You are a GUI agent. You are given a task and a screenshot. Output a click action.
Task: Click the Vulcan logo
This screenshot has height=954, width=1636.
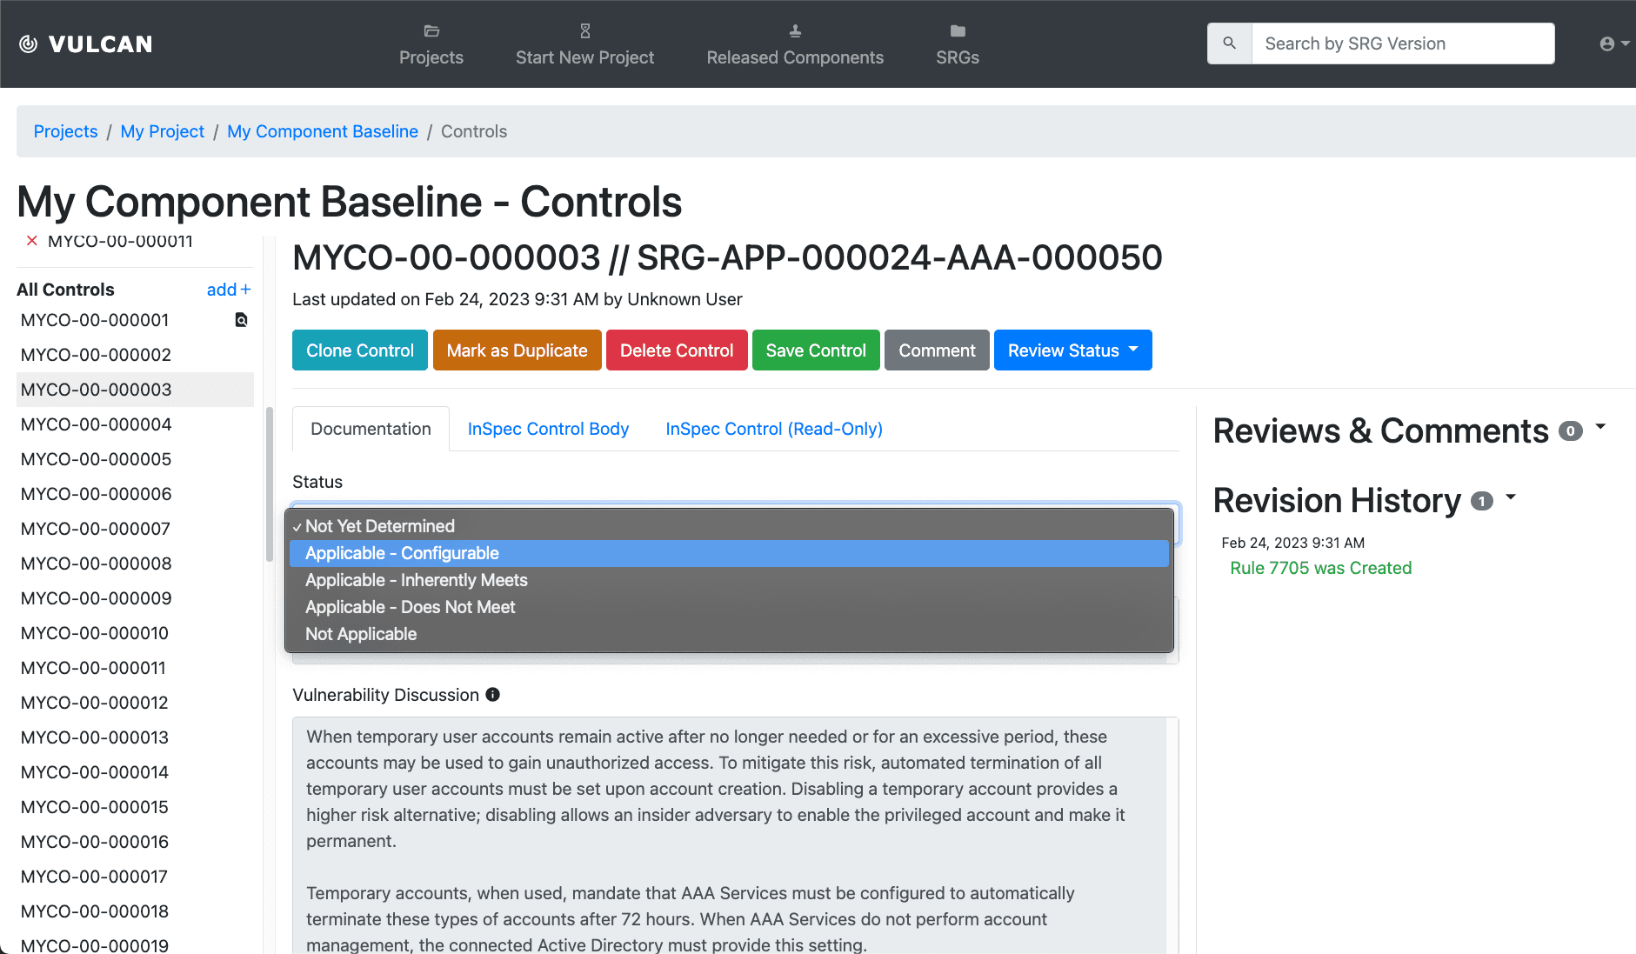click(x=85, y=43)
